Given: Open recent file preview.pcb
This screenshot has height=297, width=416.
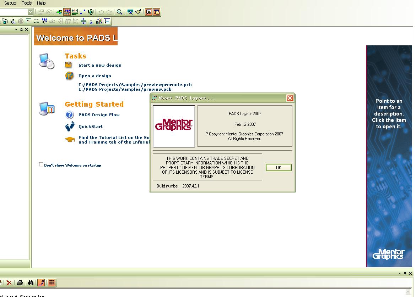Looking at the screenshot, I should (125, 89).
